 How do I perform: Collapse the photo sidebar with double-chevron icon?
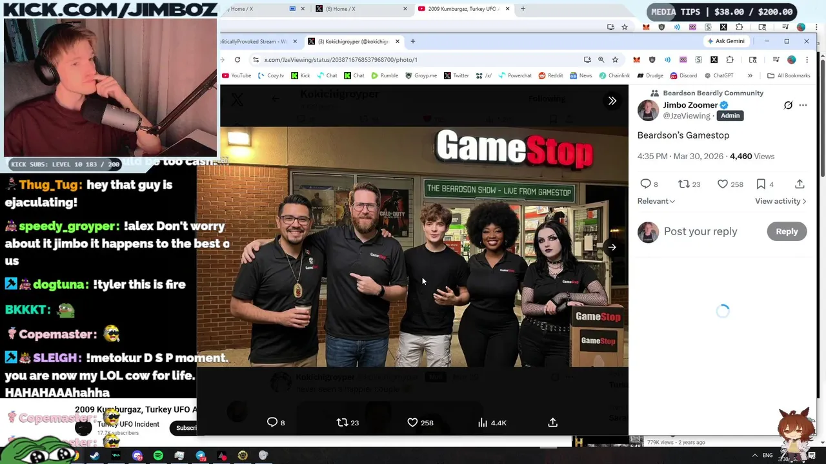coord(612,101)
